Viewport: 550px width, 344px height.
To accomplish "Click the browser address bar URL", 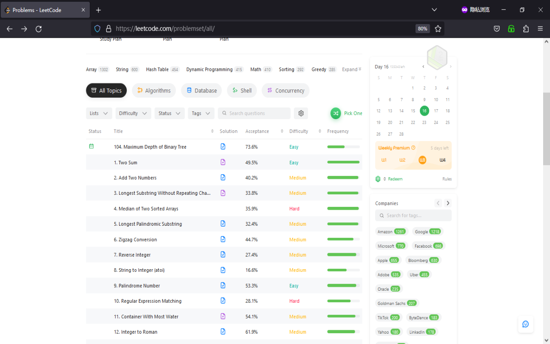I will click(x=165, y=29).
